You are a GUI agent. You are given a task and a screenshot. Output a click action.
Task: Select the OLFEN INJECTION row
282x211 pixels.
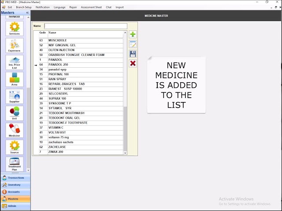(x=81, y=50)
